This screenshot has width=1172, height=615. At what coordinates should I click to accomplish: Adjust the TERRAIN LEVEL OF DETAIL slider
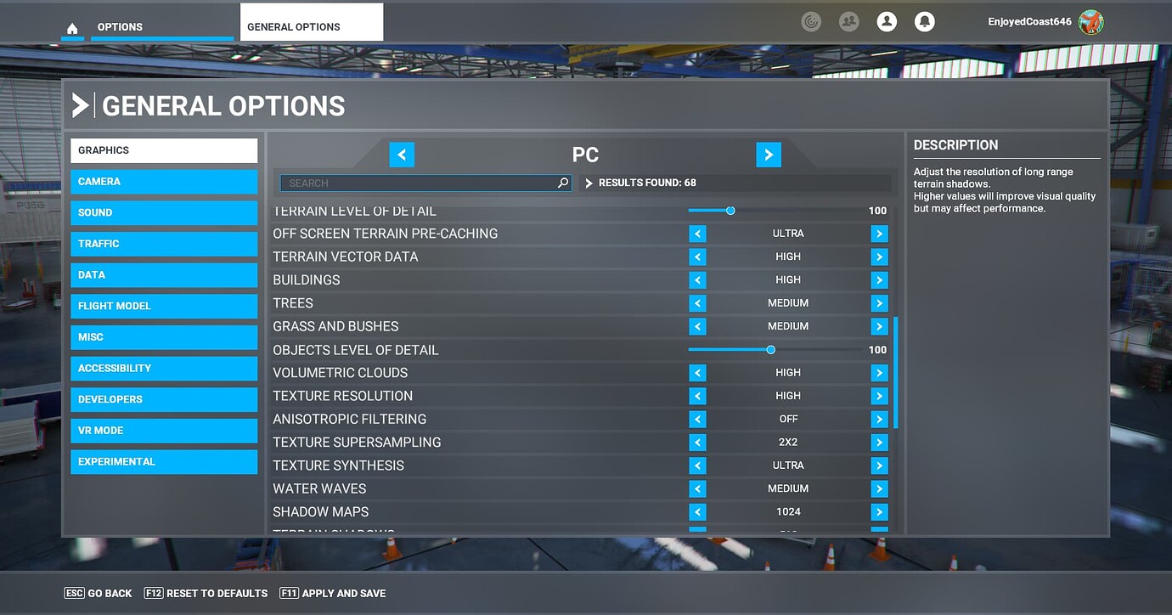(731, 211)
